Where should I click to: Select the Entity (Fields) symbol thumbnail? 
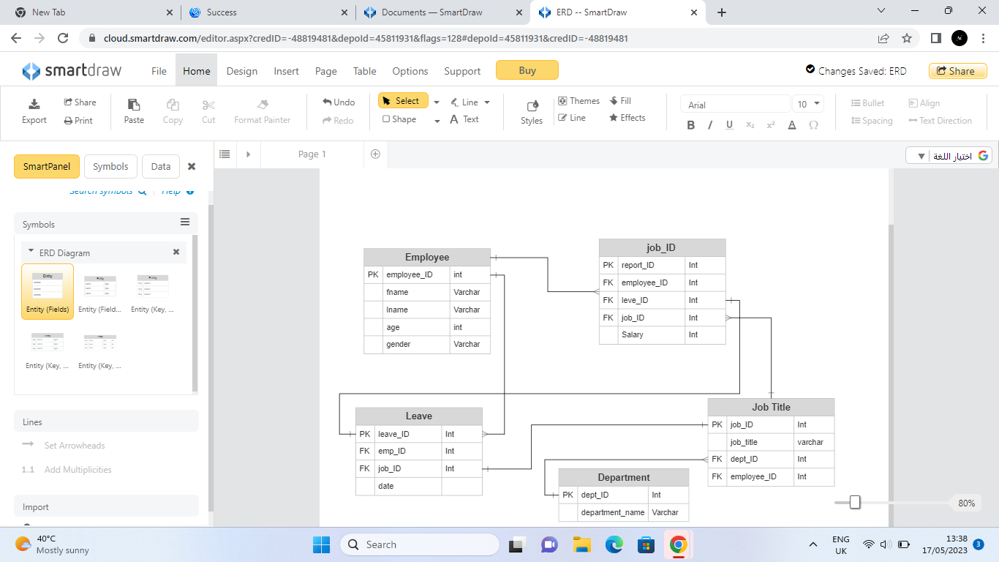[x=48, y=291]
